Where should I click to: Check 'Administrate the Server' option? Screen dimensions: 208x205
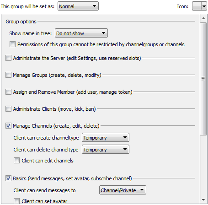coord(8,58)
